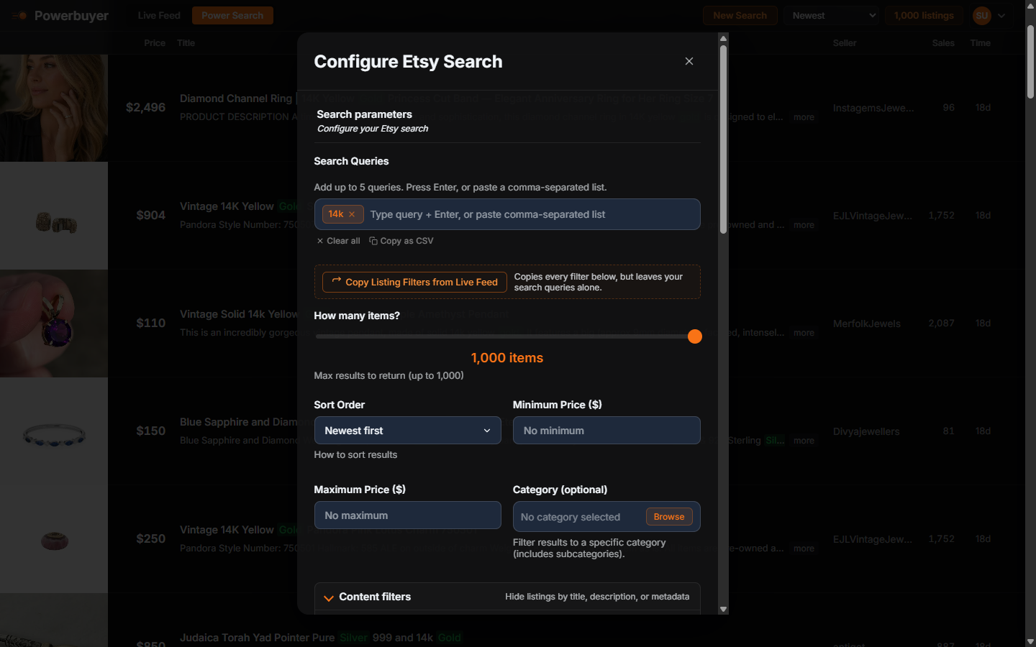Close the Configure Etsy Search dialog
The height and width of the screenshot is (647, 1036).
(x=689, y=61)
